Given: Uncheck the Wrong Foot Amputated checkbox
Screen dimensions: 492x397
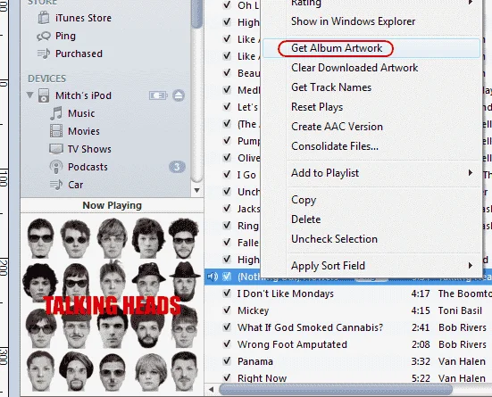Looking at the screenshot, I should coord(227,344).
